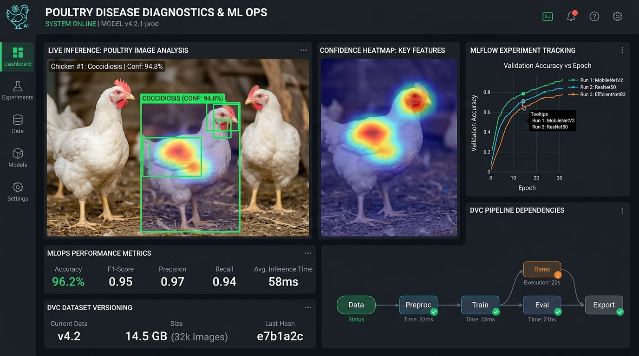Click the blue ResNet50 data point marker

point(523,101)
